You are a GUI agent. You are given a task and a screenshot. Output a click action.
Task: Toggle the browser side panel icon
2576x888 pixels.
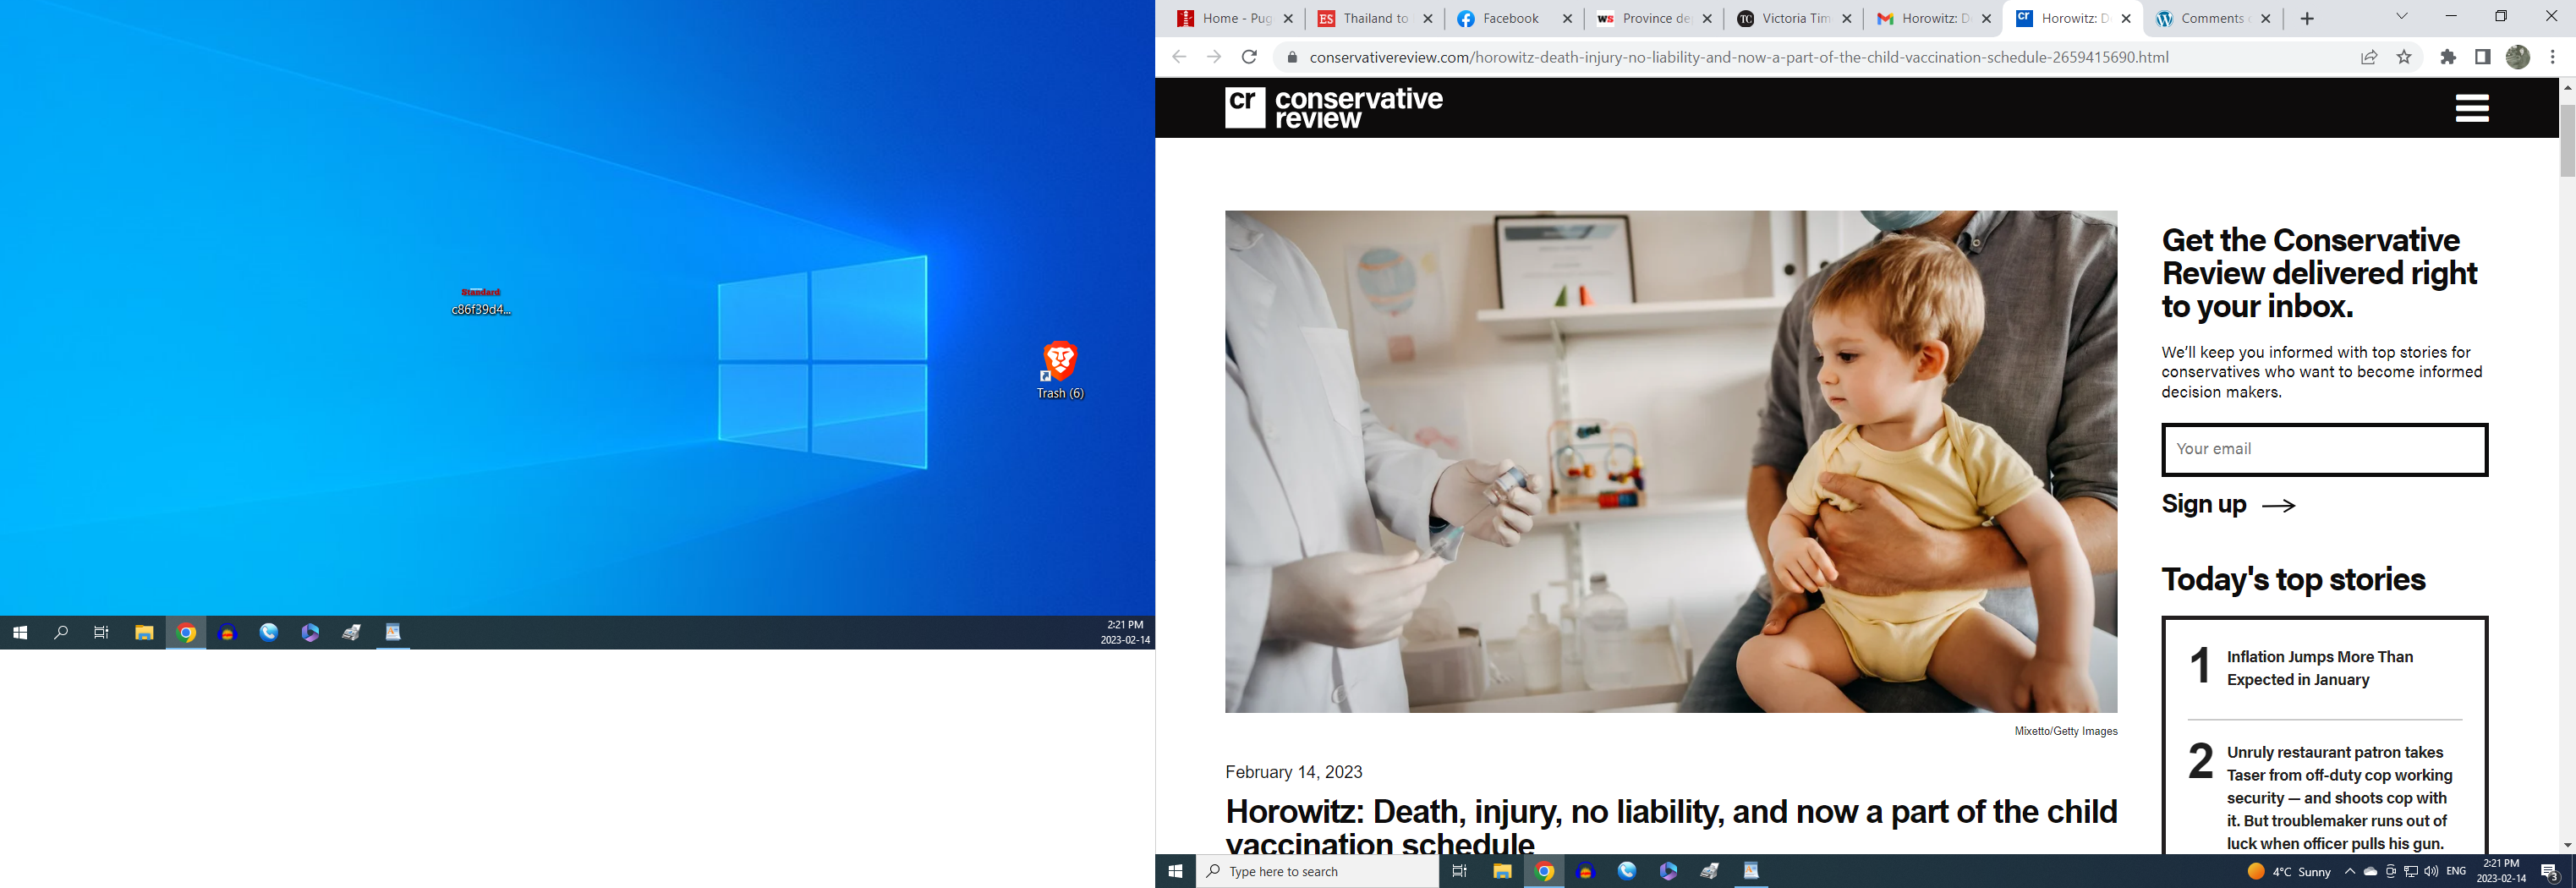pyautogui.click(x=2482, y=57)
